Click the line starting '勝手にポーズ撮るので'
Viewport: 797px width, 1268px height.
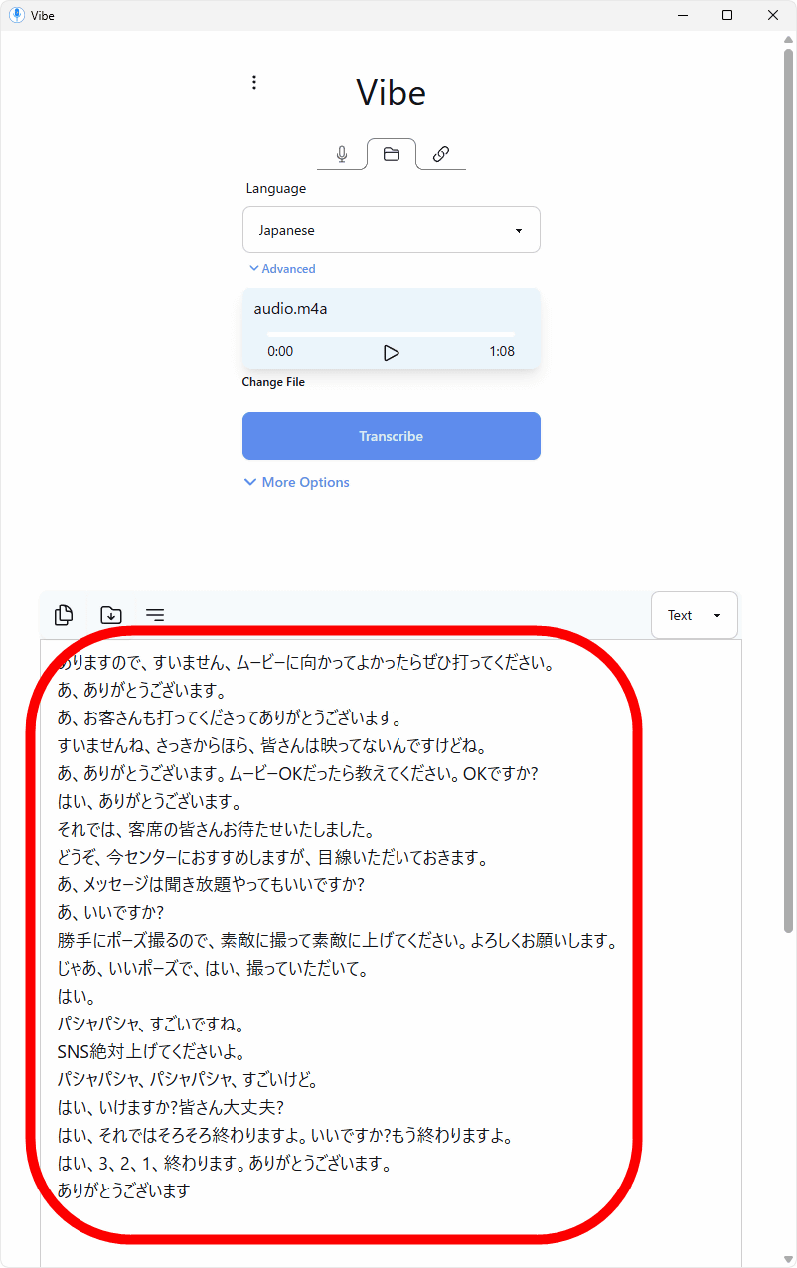pos(338,940)
